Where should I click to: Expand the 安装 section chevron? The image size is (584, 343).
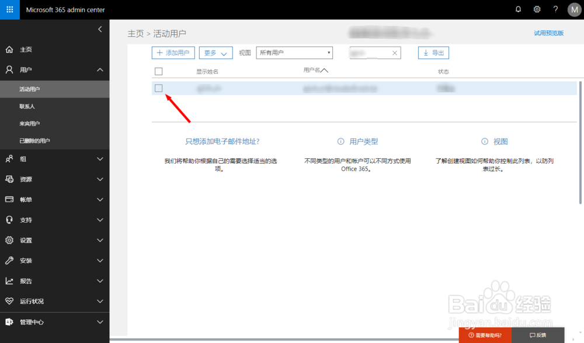pyautogui.click(x=100, y=261)
